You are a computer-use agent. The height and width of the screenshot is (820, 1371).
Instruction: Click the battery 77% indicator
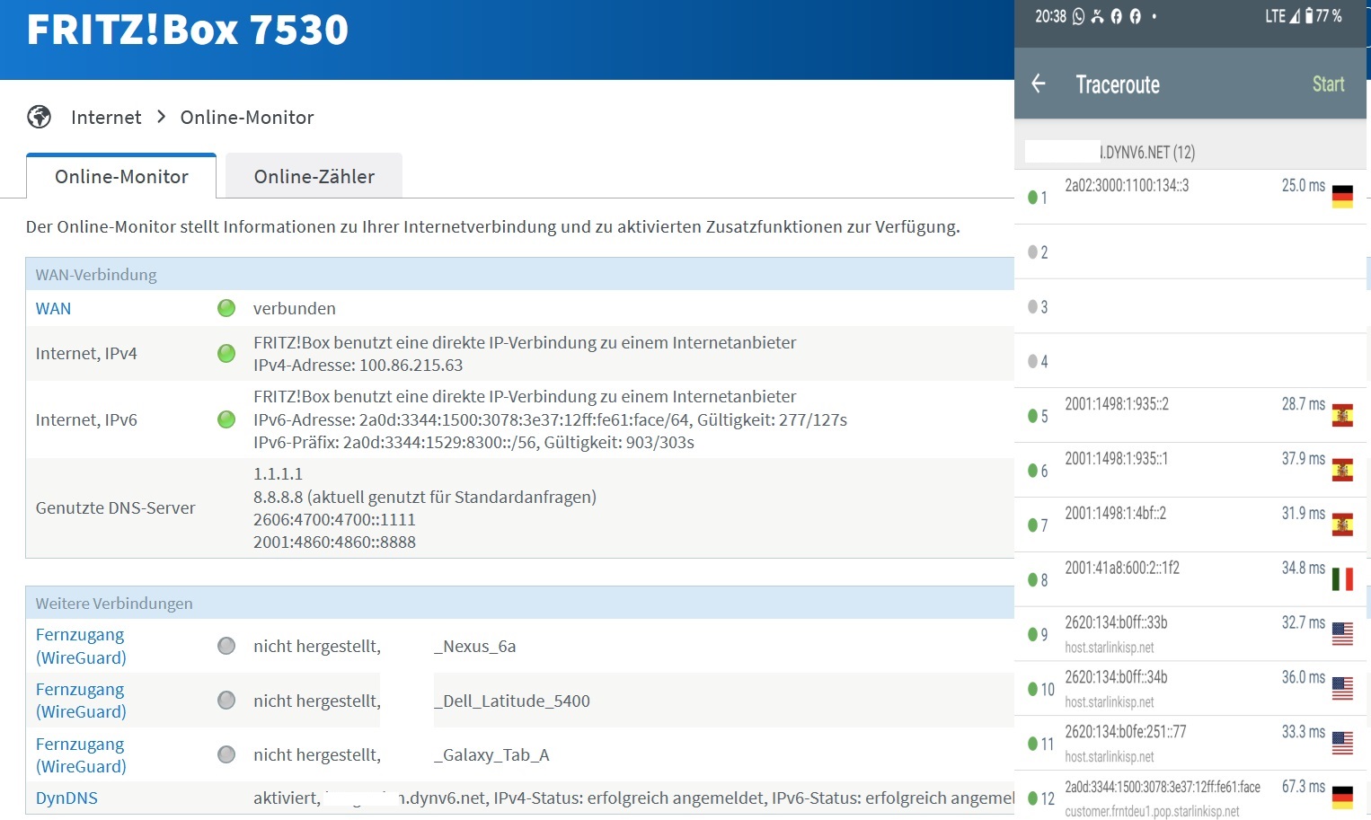pyautogui.click(x=1323, y=16)
